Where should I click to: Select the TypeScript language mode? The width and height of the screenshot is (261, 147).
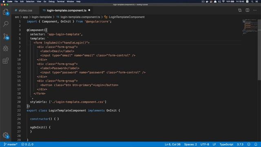(x=226, y=144)
